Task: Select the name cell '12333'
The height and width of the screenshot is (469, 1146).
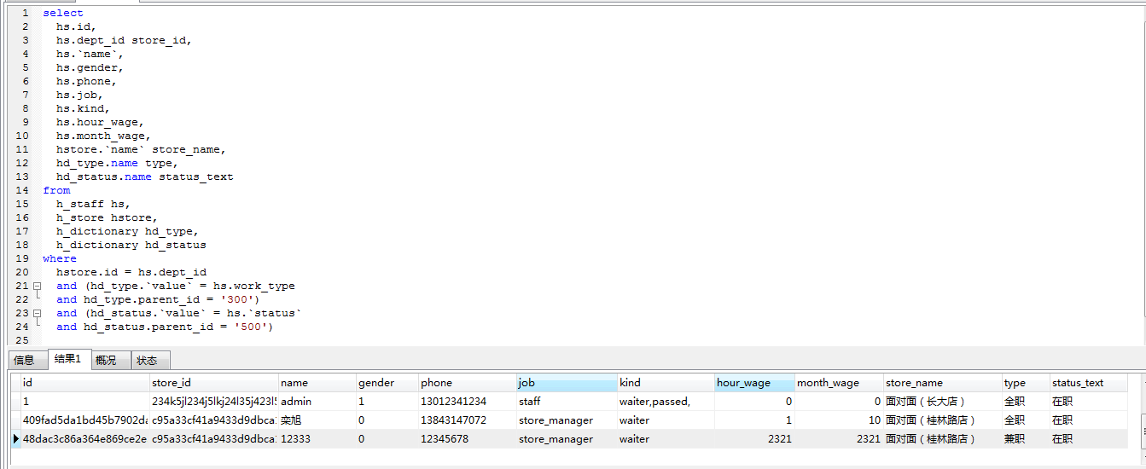Action: coord(317,439)
